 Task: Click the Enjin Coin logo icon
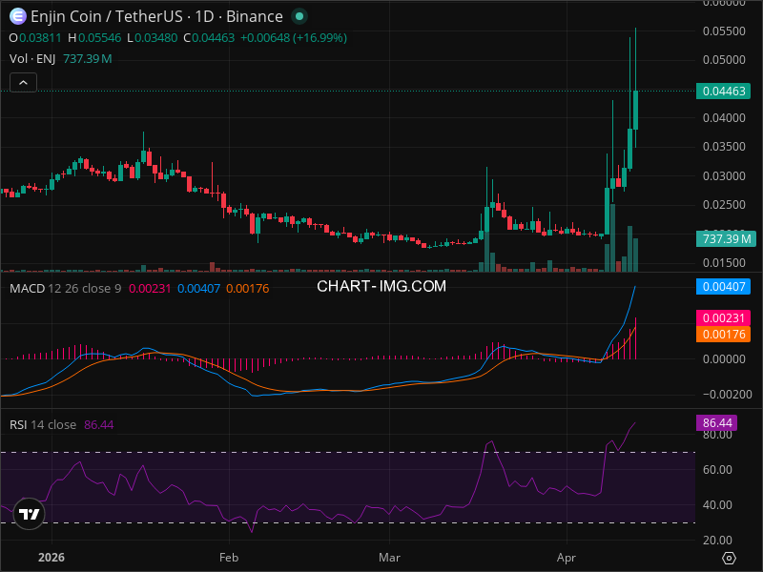17,16
